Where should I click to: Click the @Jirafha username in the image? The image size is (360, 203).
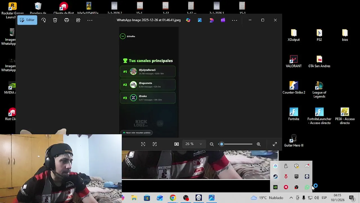[x=131, y=36]
